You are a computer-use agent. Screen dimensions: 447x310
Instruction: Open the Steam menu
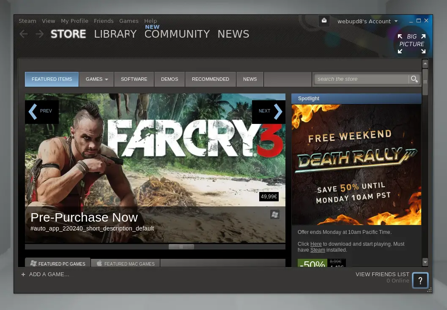(27, 21)
